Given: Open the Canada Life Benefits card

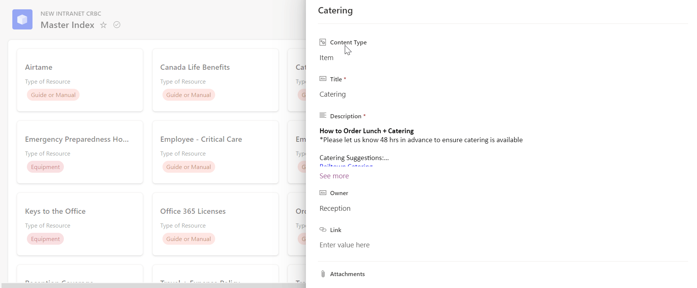Looking at the screenshot, I should tap(215, 80).
